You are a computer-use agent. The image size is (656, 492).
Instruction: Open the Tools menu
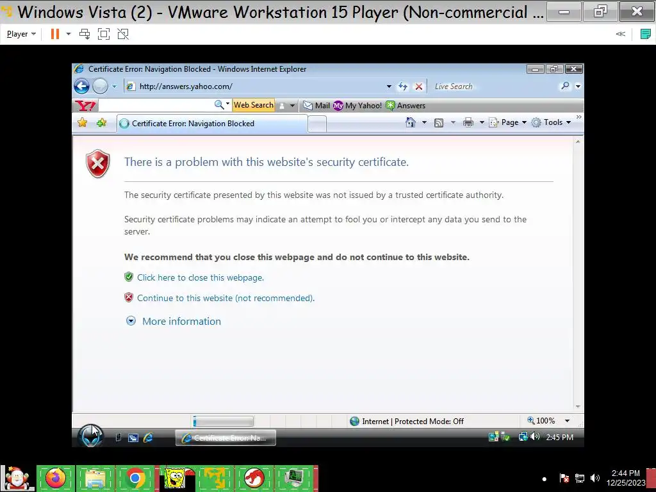551,122
